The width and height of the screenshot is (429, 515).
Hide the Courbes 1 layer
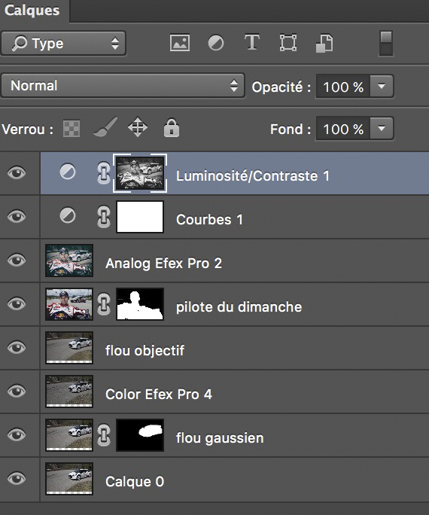pos(17,217)
